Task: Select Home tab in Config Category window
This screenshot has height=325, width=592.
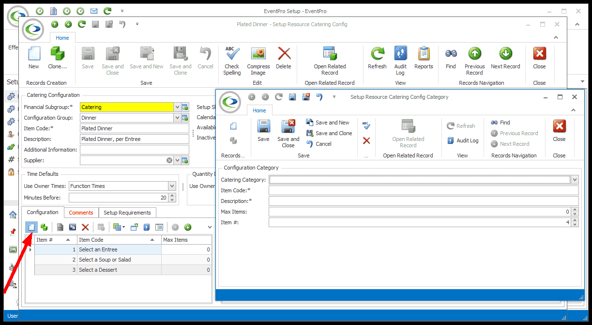Action: tap(259, 110)
